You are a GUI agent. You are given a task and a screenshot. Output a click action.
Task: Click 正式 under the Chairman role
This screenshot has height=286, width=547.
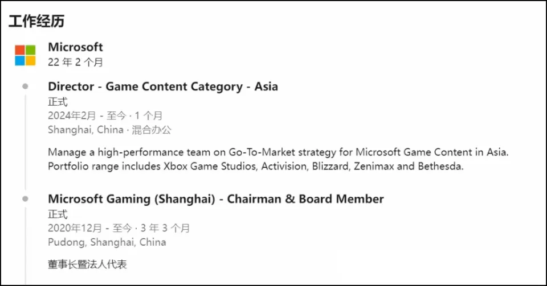(58, 214)
